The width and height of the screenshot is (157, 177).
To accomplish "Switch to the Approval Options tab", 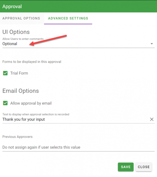I will tap(21, 18).
